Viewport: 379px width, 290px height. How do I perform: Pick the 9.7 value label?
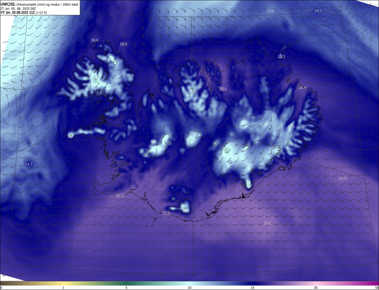coord(15,69)
